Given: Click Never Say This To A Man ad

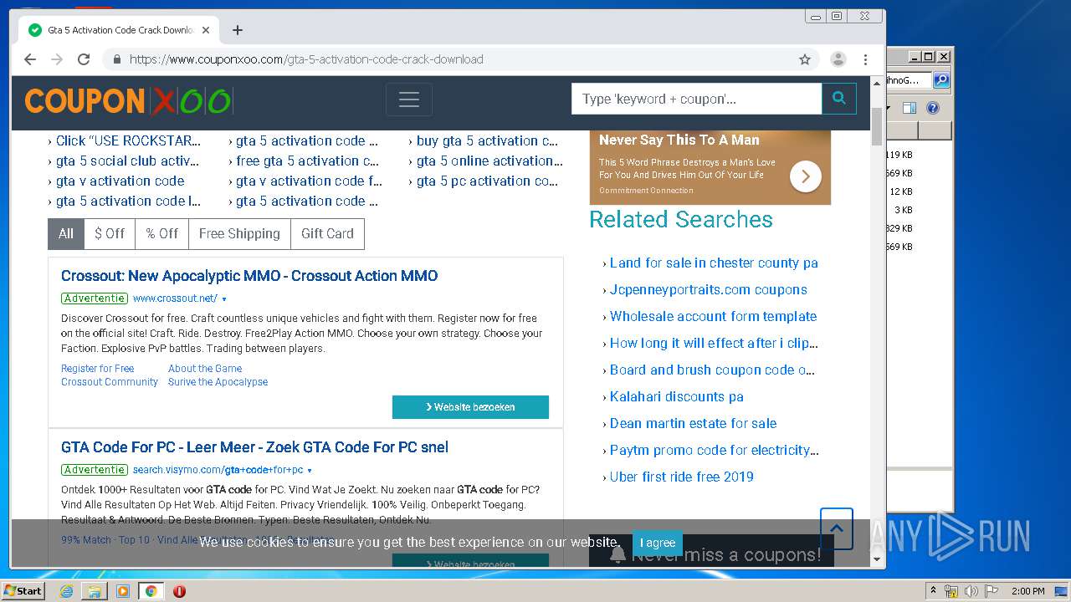Looking at the screenshot, I should point(710,166).
